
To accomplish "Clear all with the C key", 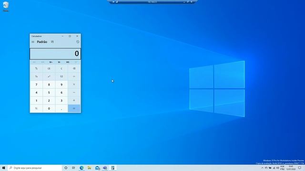I will (x=61, y=68).
